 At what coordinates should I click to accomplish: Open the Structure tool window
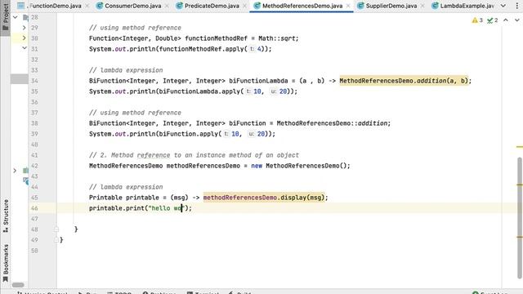click(x=6, y=216)
